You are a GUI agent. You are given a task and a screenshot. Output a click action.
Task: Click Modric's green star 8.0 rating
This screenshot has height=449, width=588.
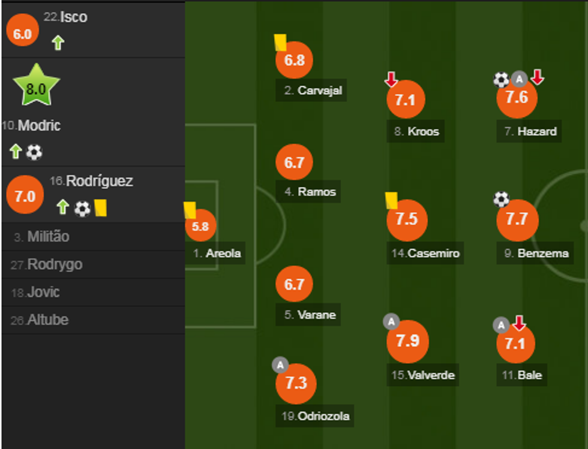click(x=36, y=88)
